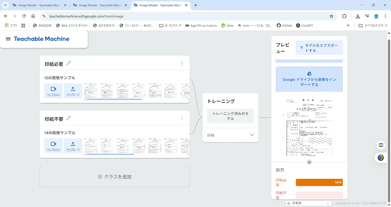Image resolution: width=391 pixels, height=207 pixels.
Task: Edit the 印紙不要 class name pencil icon
Action: click(68, 118)
